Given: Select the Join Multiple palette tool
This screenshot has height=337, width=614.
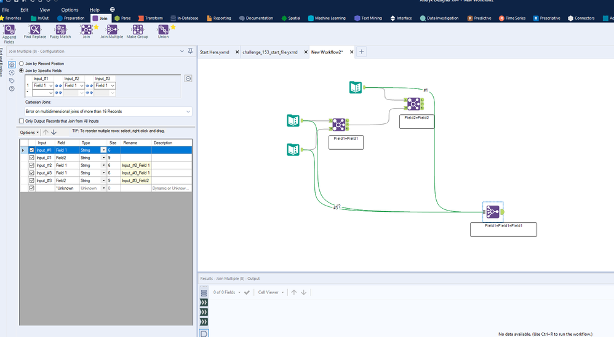Looking at the screenshot, I should [111, 32].
